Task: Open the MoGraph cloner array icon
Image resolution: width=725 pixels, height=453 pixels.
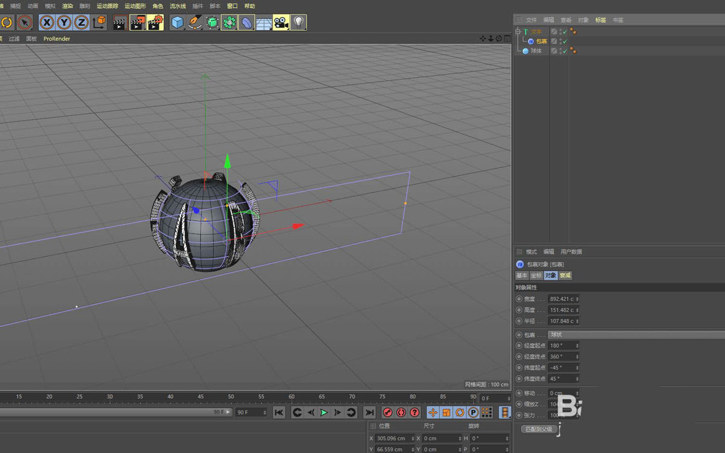Action: click(229, 23)
